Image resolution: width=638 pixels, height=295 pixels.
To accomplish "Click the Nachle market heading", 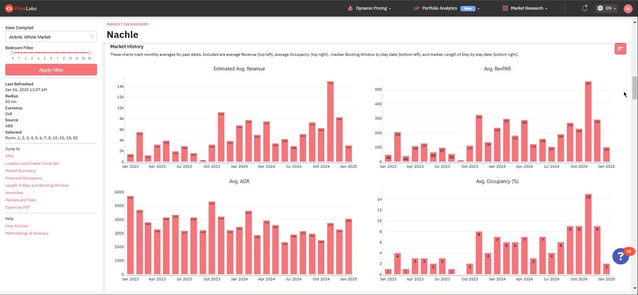I will pyautogui.click(x=122, y=35).
